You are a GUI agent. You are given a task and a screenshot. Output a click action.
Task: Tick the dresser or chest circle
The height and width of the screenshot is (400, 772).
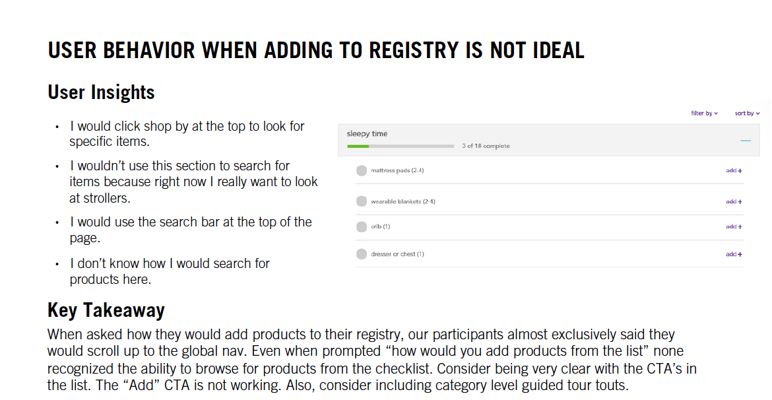click(x=362, y=254)
